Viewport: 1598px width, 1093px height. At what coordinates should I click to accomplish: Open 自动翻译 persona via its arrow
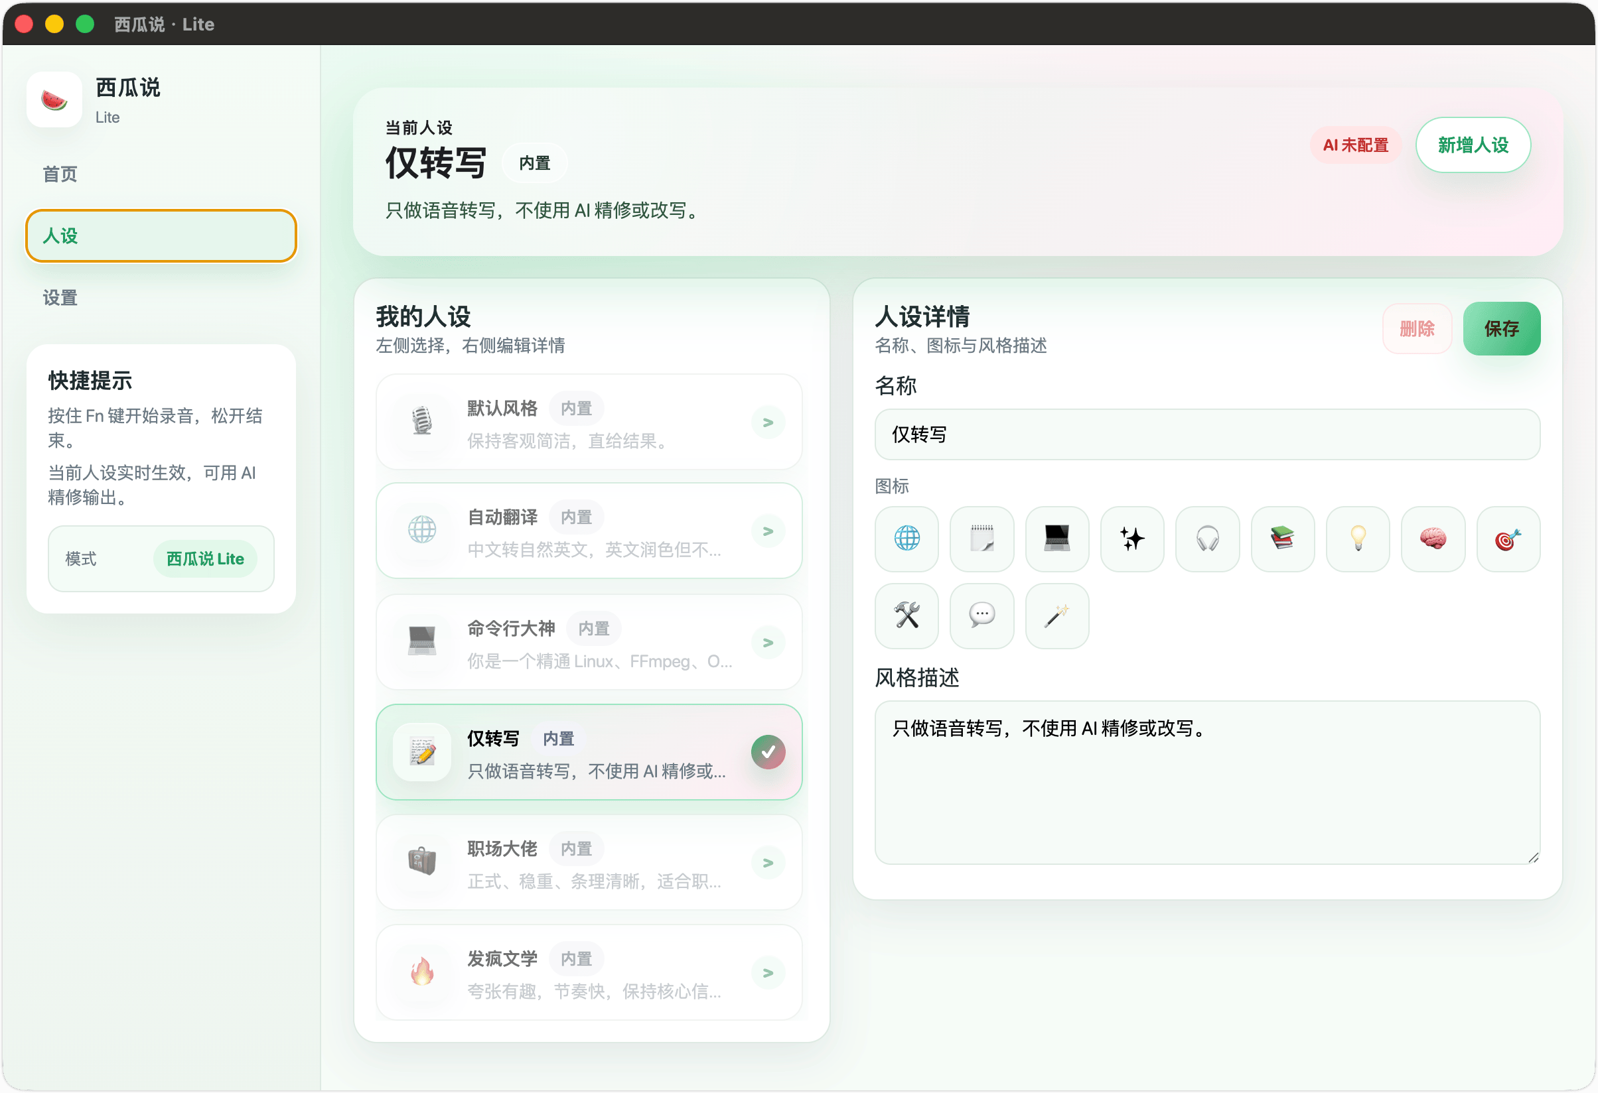pos(767,531)
